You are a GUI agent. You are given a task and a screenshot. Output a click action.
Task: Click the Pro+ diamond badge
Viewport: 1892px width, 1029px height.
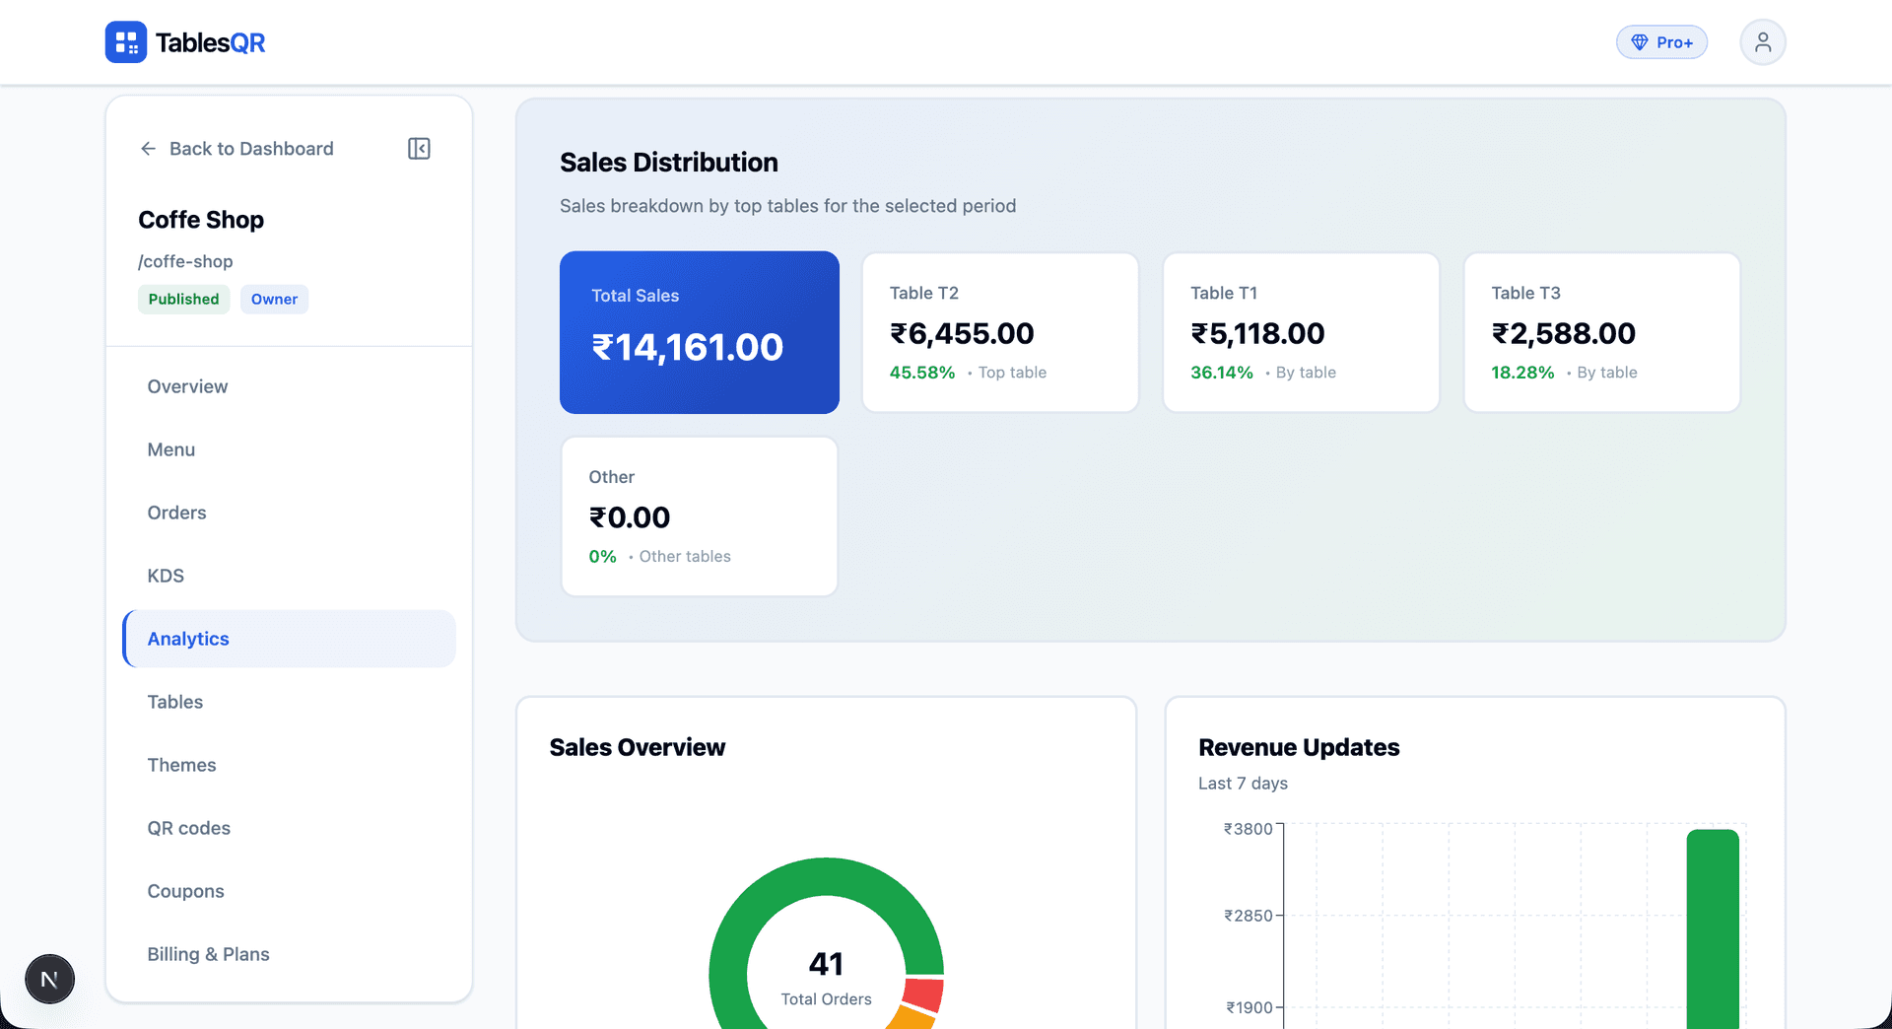(1661, 42)
